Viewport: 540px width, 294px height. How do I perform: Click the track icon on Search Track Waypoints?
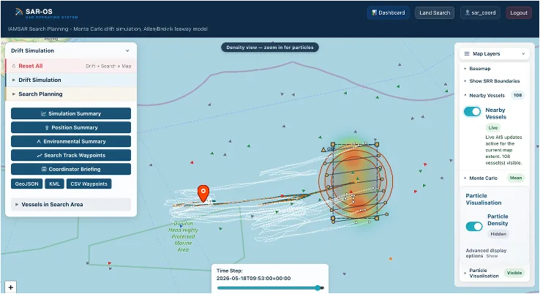(40, 156)
